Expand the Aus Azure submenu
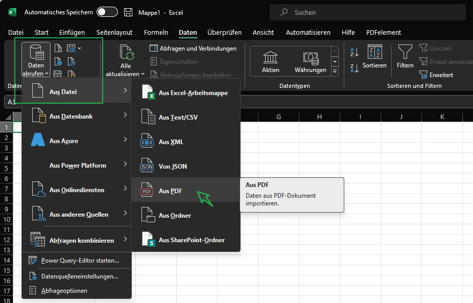The height and width of the screenshot is (303, 473). coord(77,141)
